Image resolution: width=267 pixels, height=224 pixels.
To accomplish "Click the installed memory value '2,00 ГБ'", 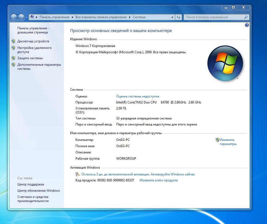I will click(121, 108).
